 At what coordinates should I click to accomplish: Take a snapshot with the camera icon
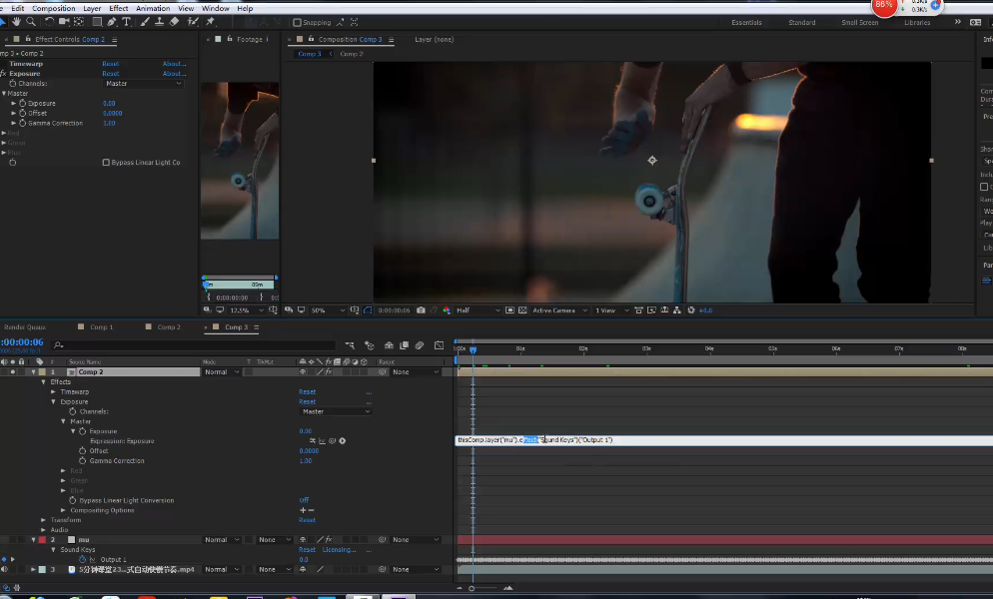(421, 310)
